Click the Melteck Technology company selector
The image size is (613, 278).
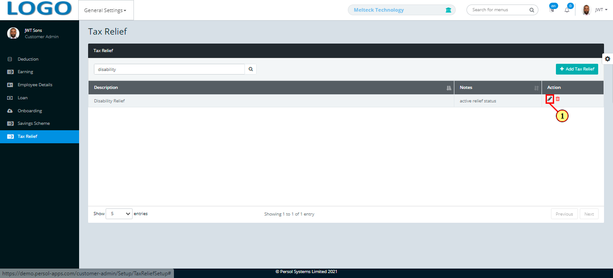click(402, 10)
